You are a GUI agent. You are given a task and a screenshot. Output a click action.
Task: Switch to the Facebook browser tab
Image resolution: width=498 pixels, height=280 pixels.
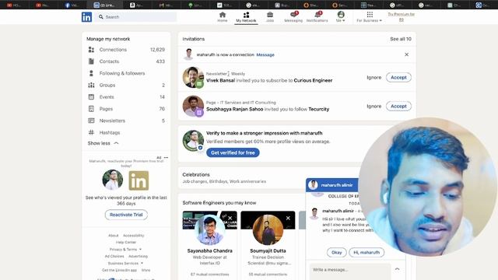[x=72, y=5]
